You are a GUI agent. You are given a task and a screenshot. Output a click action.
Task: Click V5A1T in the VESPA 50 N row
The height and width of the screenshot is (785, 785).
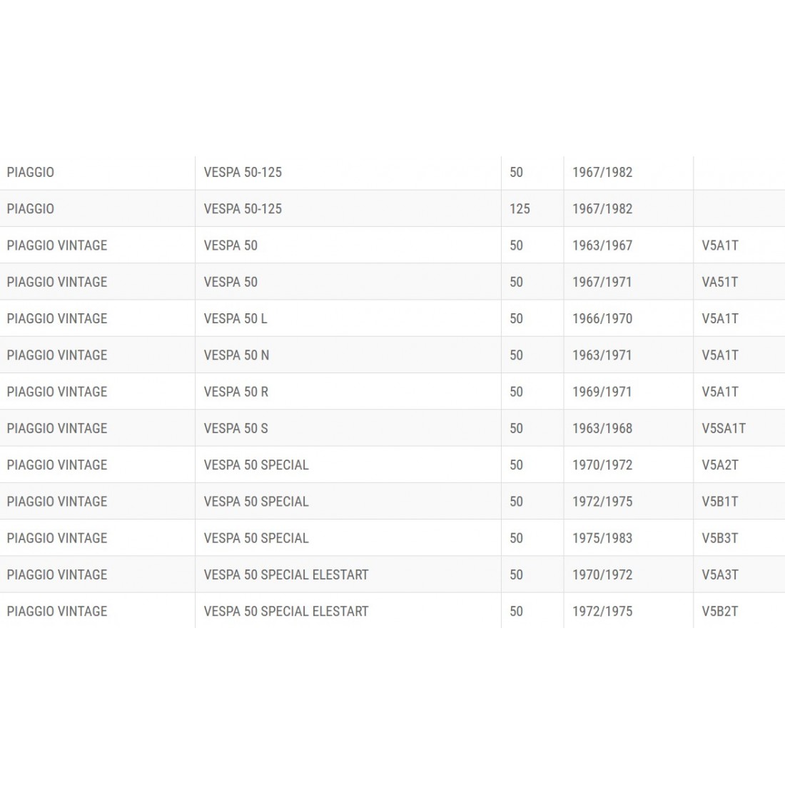[x=720, y=355]
